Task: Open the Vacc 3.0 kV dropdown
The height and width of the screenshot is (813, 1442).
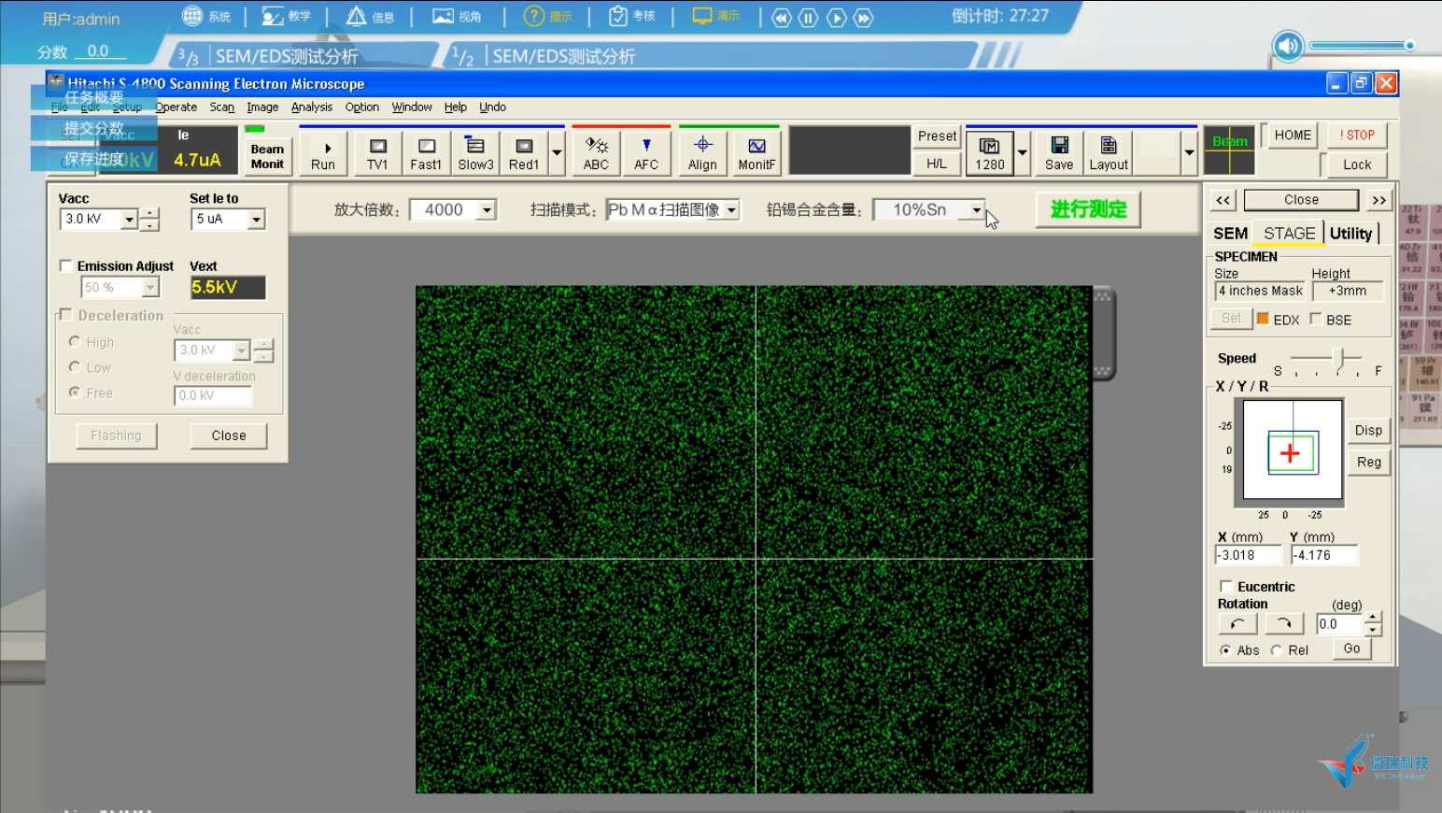Action: pyautogui.click(x=129, y=220)
